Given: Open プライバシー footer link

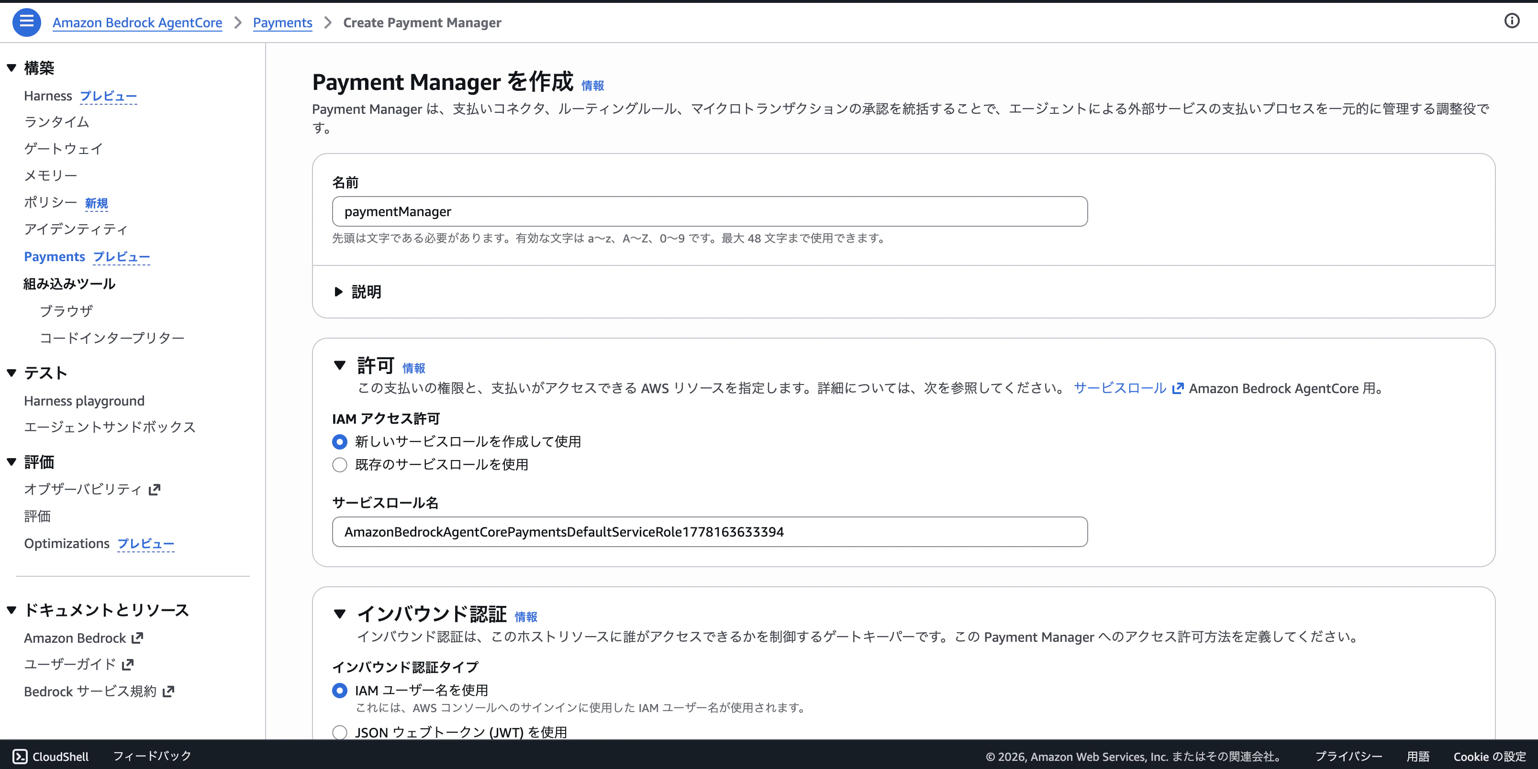Looking at the screenshot, I should pyautogui.click(x=1349, y=756).
